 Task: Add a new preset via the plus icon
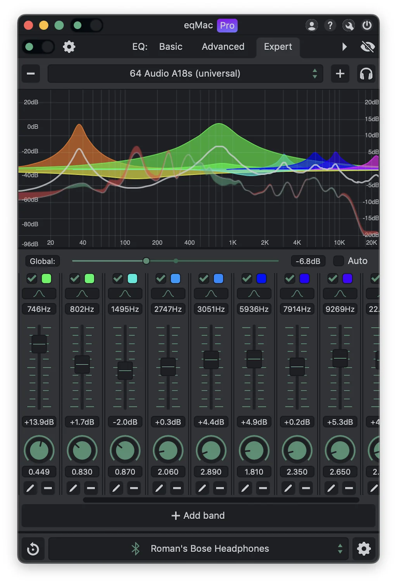(x=340, y=73)
